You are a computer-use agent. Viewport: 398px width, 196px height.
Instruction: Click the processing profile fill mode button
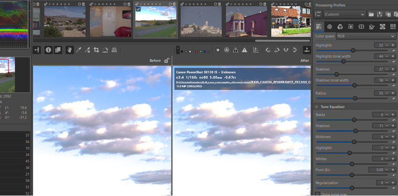point(318,14)
